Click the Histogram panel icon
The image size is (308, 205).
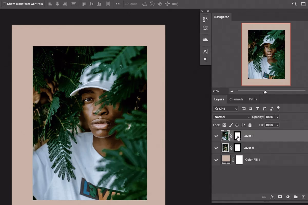pyautogui.click(x=205, y=39)
